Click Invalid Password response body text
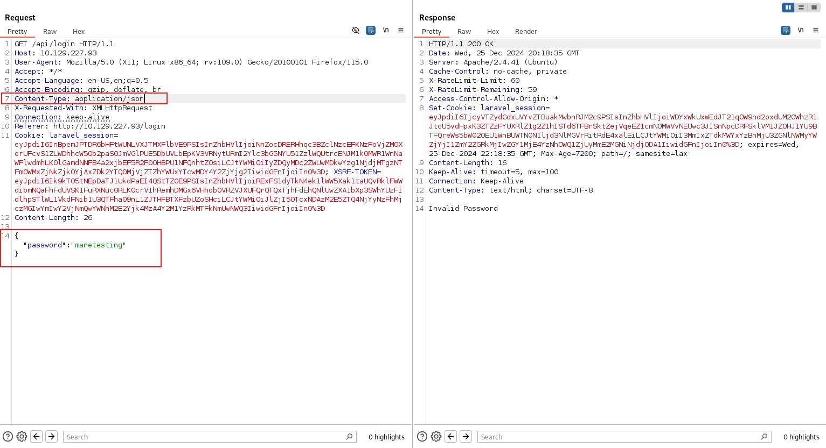 [463, 209]
